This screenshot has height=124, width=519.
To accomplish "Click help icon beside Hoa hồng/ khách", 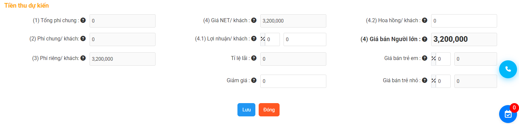I will [x=425, y=20].
